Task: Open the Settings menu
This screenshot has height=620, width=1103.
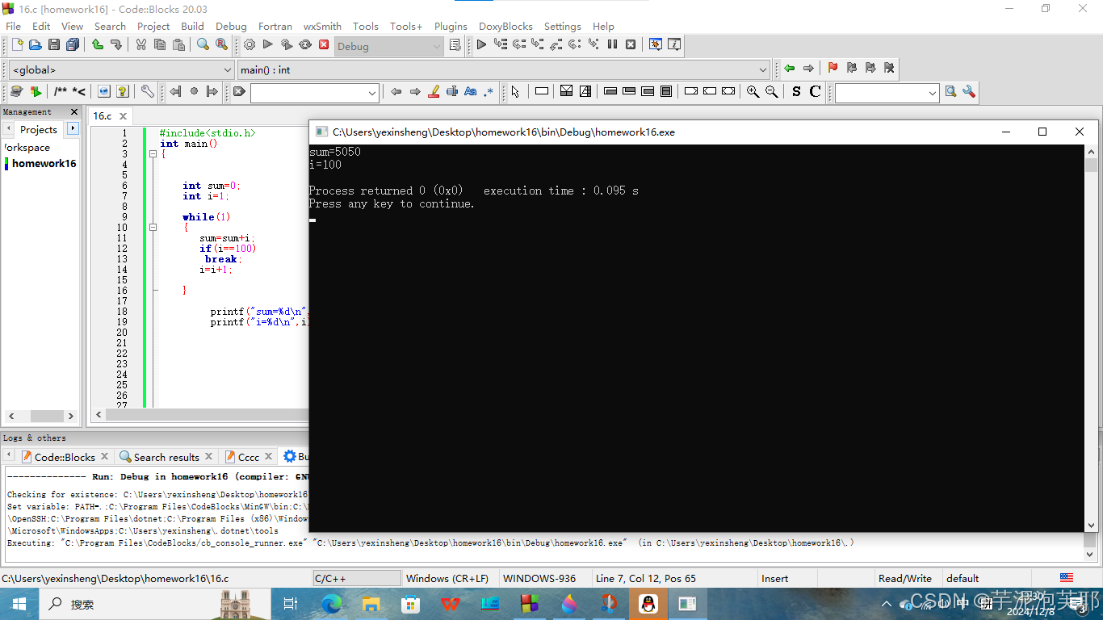Action: 563,26
